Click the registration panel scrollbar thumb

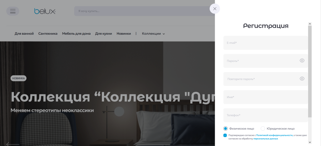(x=310, y=72)
